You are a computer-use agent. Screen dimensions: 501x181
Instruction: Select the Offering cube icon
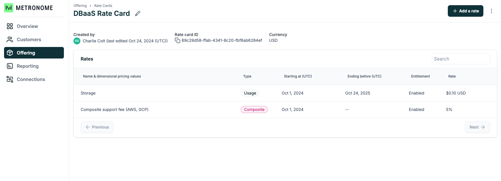click(x=10, y=53)
